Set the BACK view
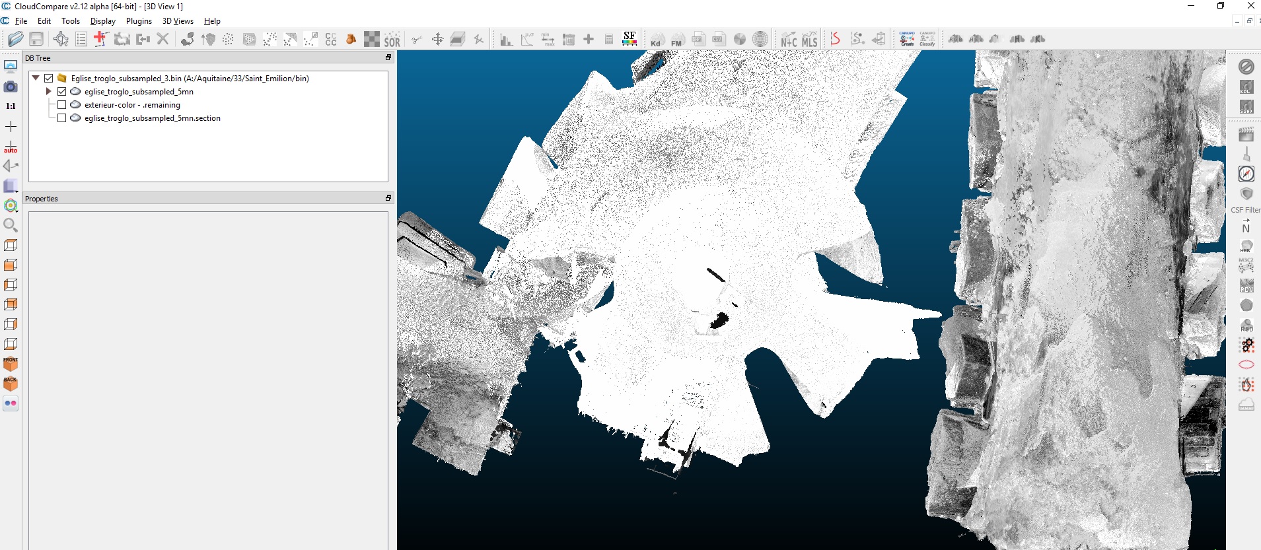Screen dimensions: 1261x550 (11, 384)
